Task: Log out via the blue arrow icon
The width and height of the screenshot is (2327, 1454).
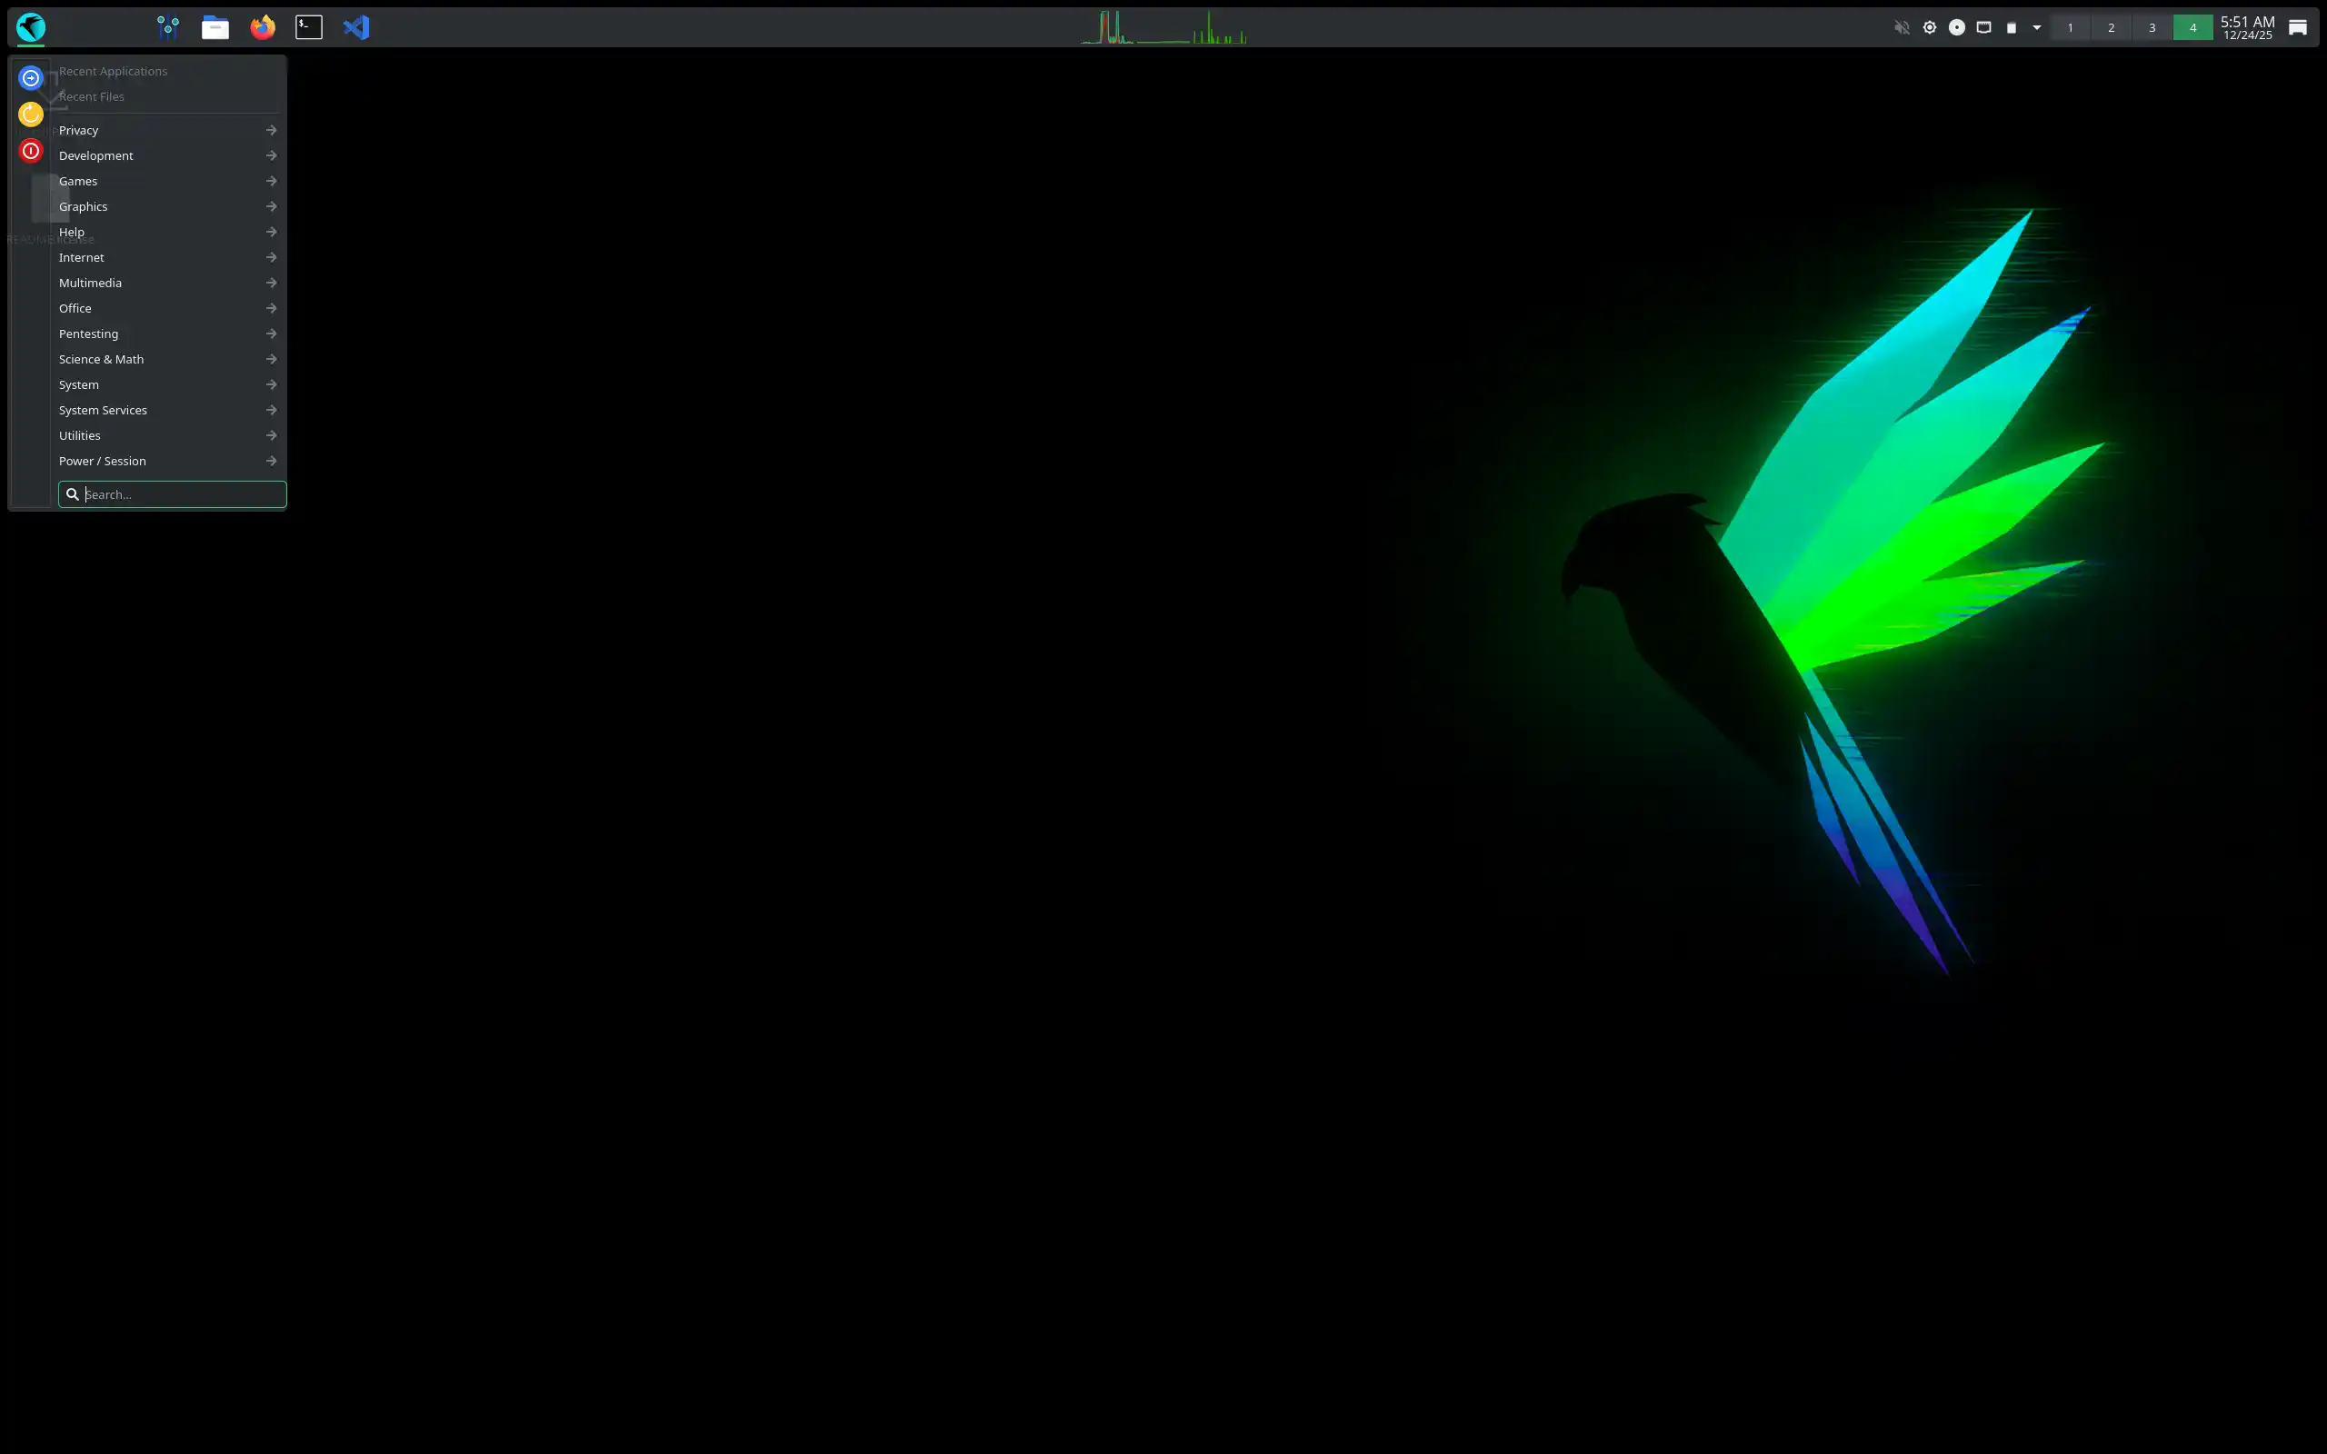Action: tap(30, 77)
